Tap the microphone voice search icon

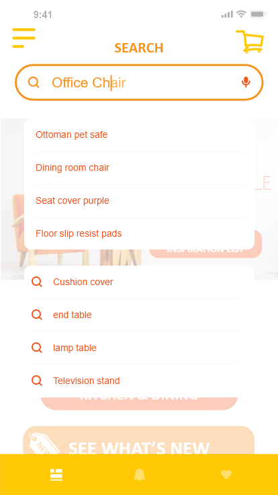pyautogui.click(x=246, y=82)
